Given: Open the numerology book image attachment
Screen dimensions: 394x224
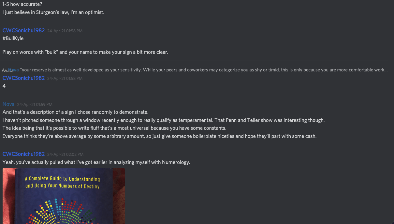Looking at the screenshot, I should [x=64, y=196].
